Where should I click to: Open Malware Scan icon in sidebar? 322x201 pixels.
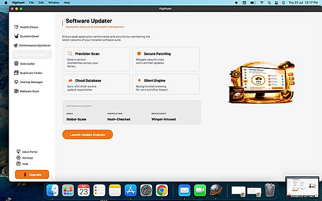pyautogui.click(x=16, y=91)
